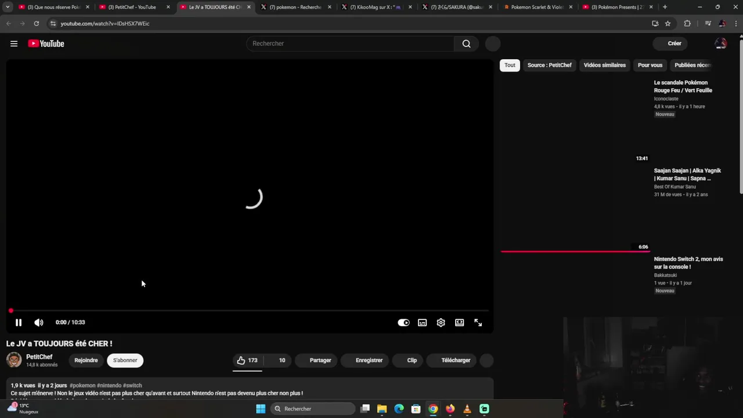Bookmark this page with the star
This screenshot has width=743, height=418.
[668, 24]
